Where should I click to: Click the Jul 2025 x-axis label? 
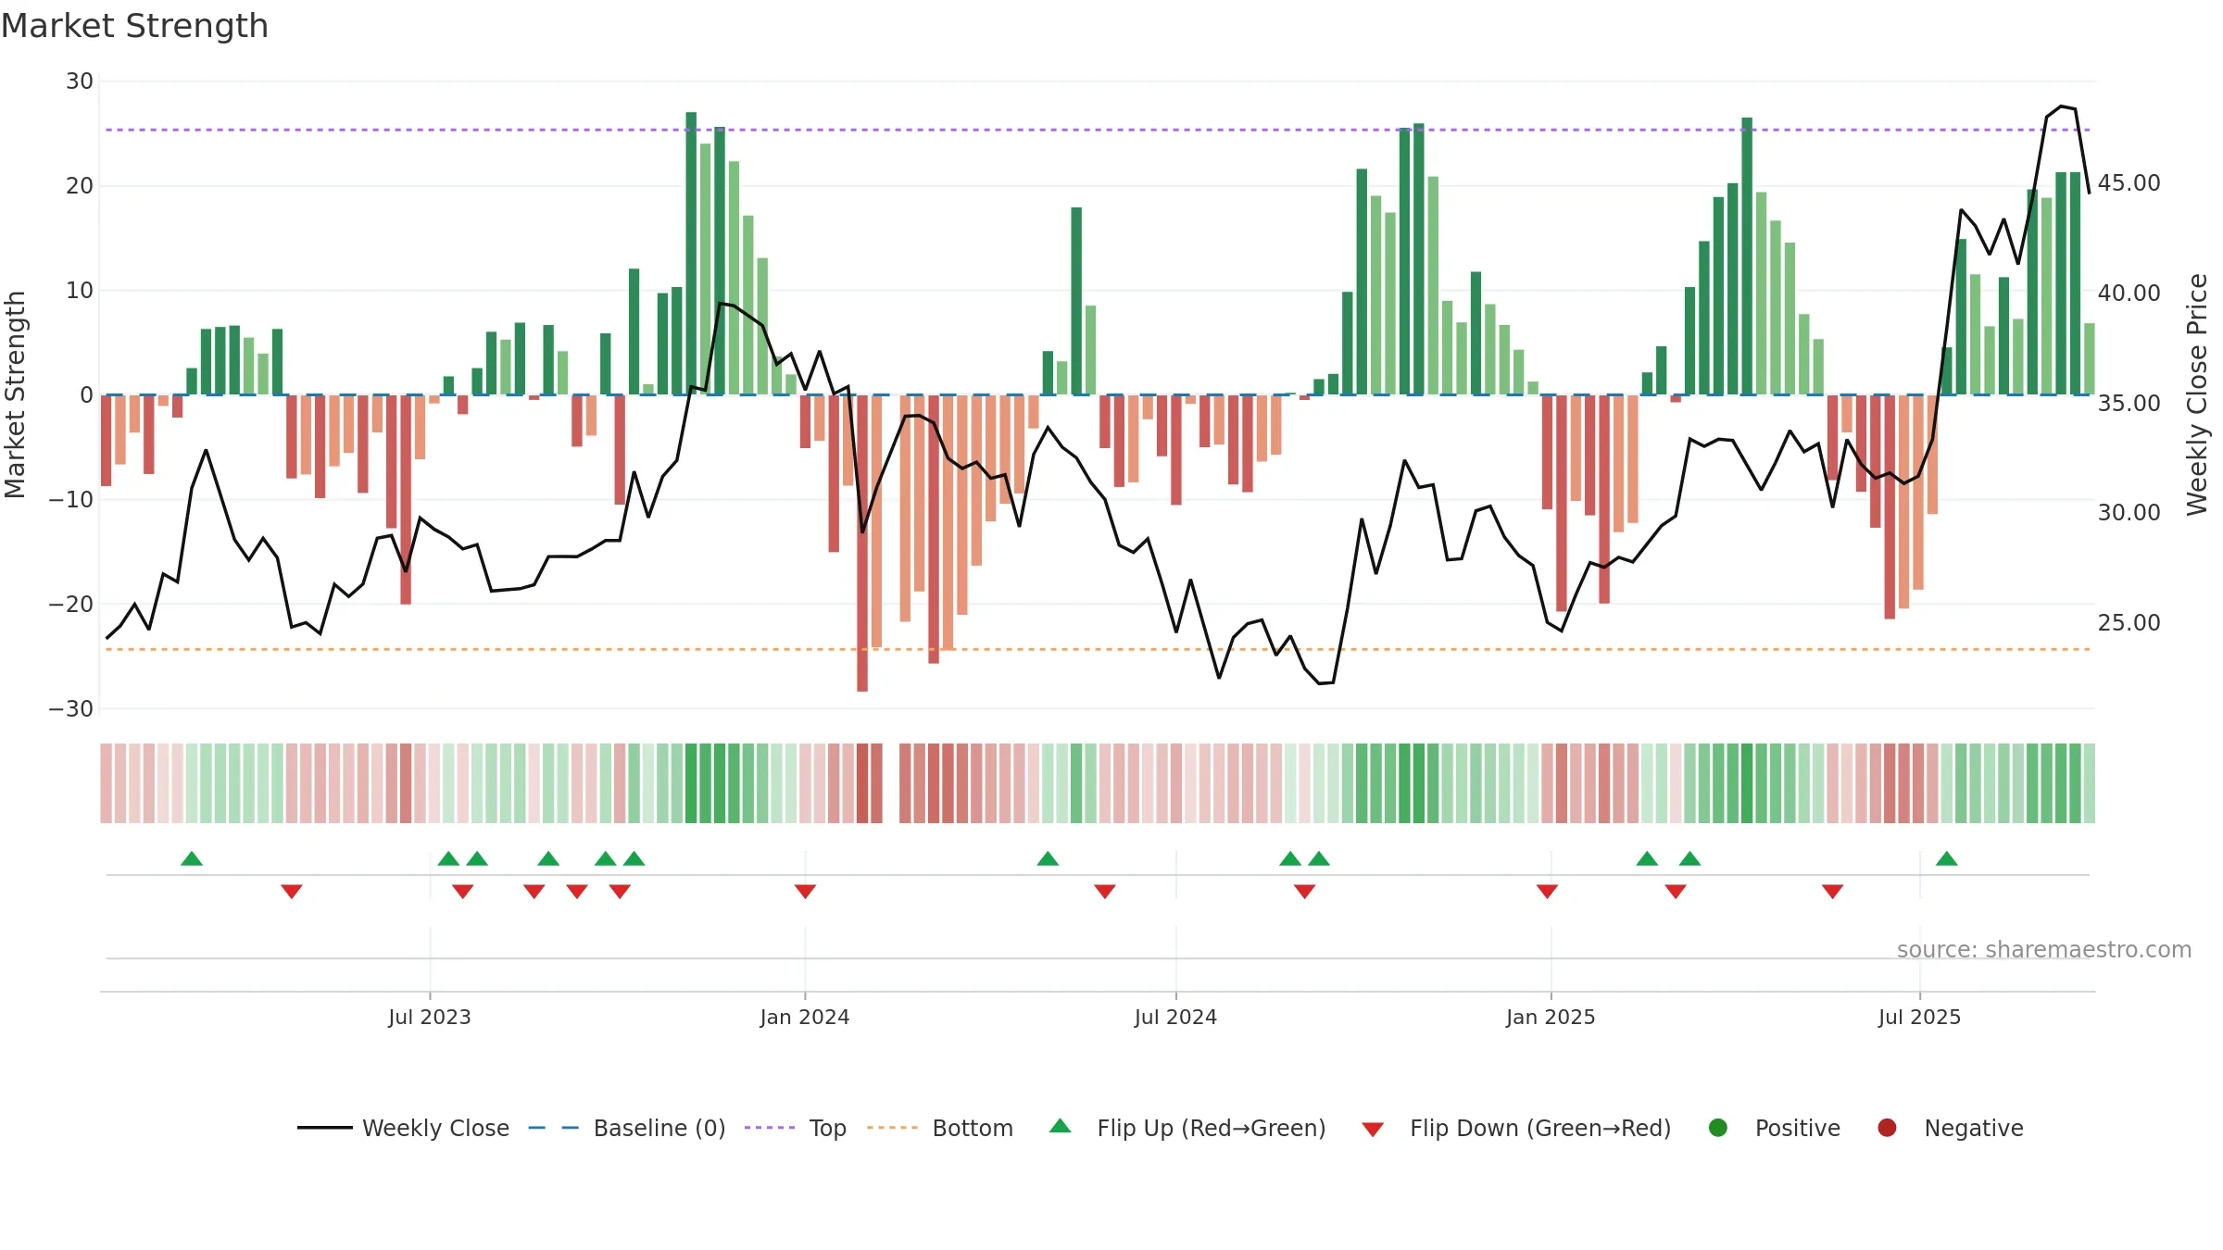tap(1919, 1017)
